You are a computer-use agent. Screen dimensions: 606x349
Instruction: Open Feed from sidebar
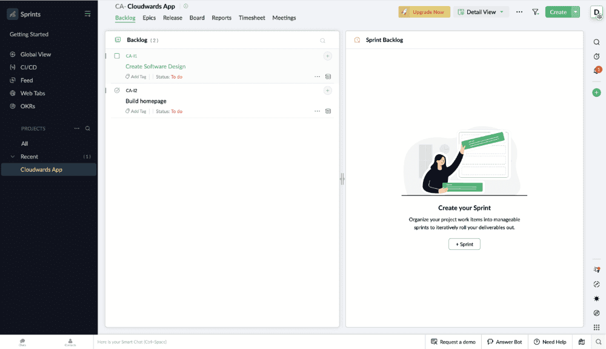click(x=26, y=80)
